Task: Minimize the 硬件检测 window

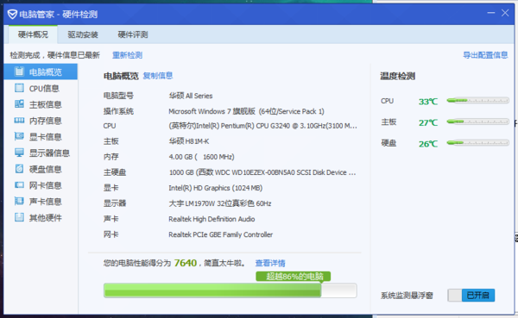Action: pyautogui.click(x=491, y=13)
